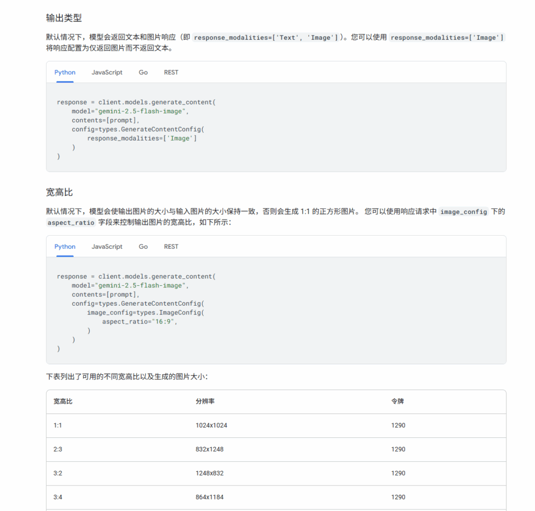This screenshot has width=535, height=511.
Task: Select the Python tab under 输出类型 section
Action: 65,73
